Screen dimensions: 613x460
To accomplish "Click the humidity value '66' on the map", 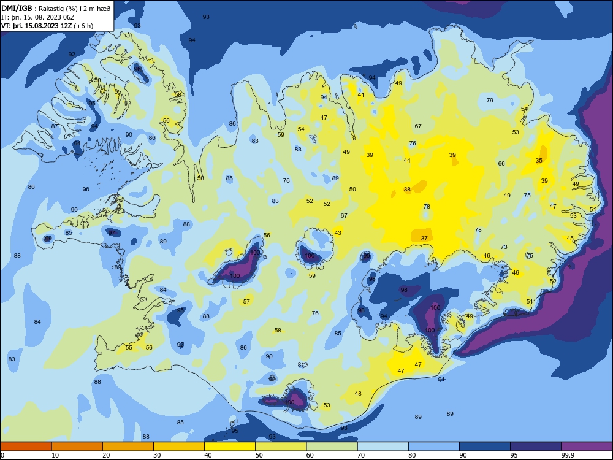I will click(x=501, y=164).
